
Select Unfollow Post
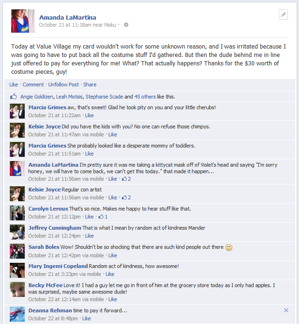[64, 85]
